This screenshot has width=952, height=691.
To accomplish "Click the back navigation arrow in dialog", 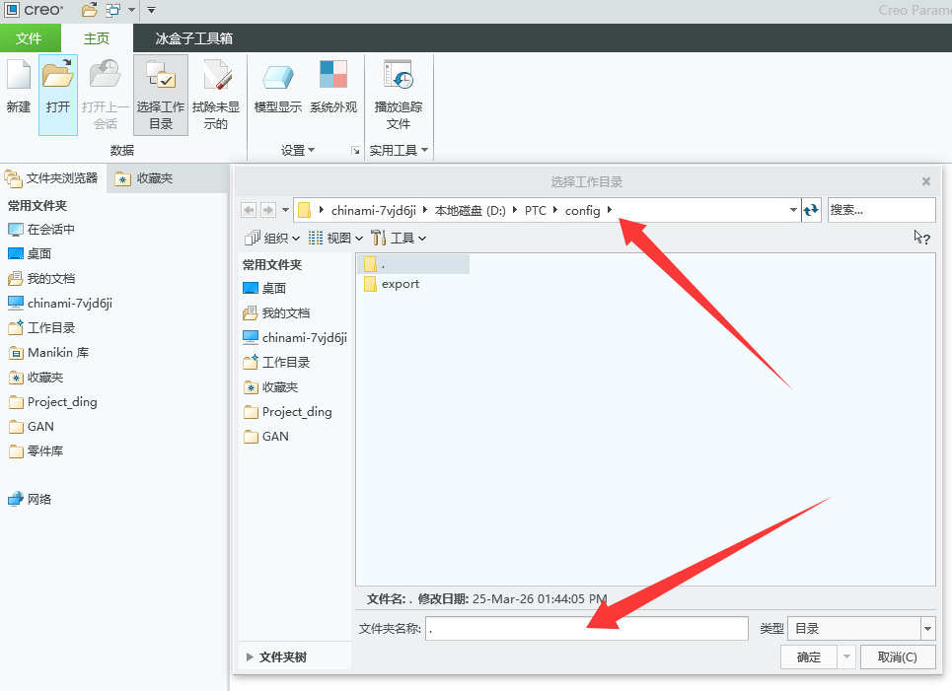I will click(x=249, y=210).
